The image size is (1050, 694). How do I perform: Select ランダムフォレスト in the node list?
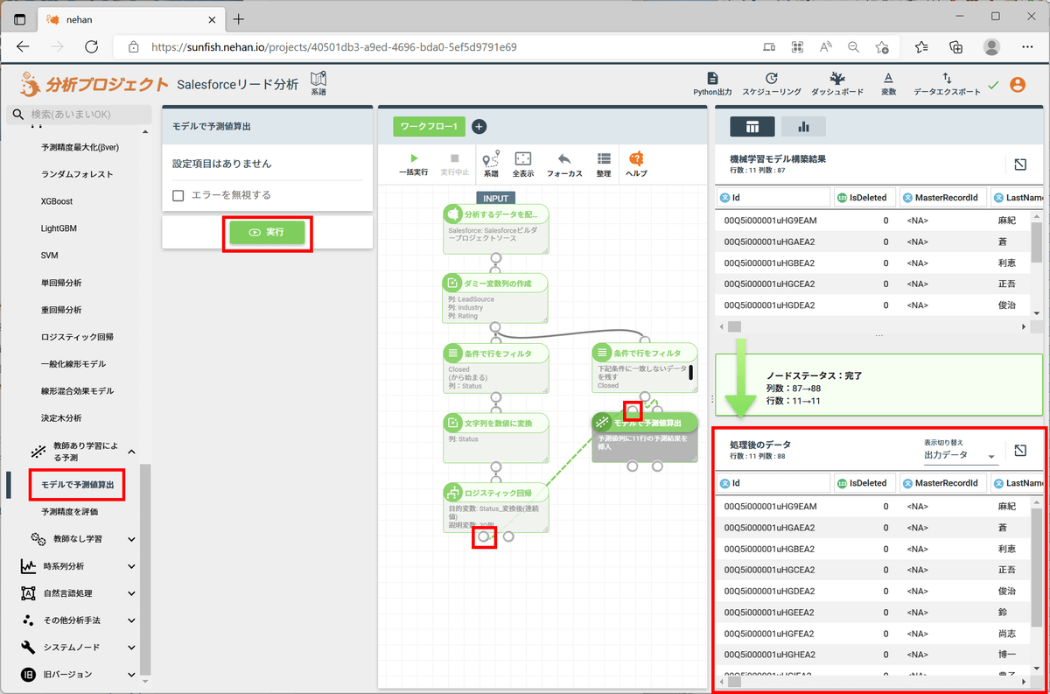click(x=77, y=174)
